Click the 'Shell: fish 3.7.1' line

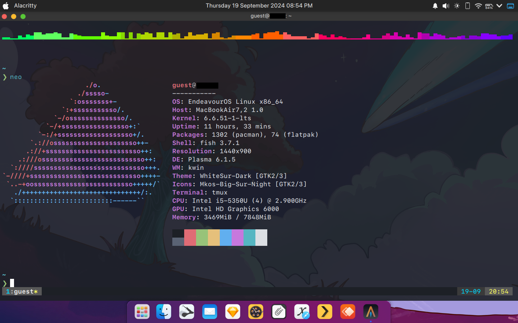click(x=206, y=143)
